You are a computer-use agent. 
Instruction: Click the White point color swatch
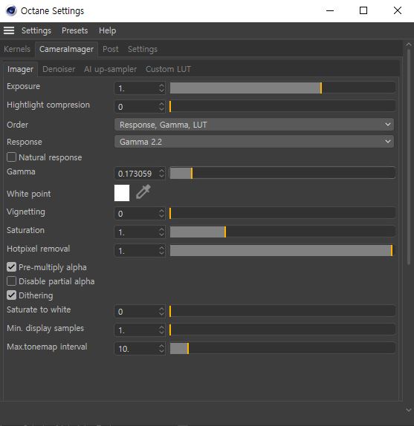(x=122, y=193)
